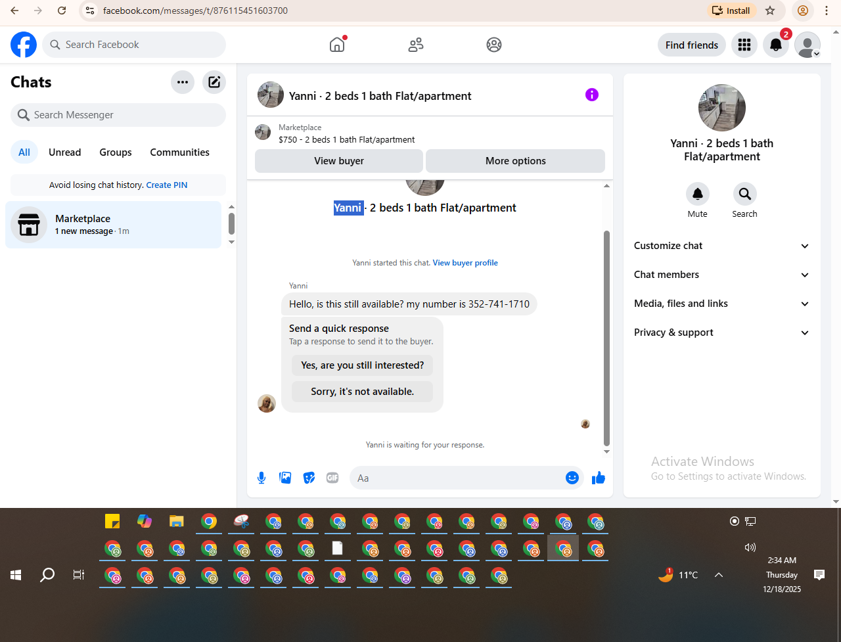Open Chats options three-dot button
The height and width of the screenshot is (642, 841).
[183, 82]
